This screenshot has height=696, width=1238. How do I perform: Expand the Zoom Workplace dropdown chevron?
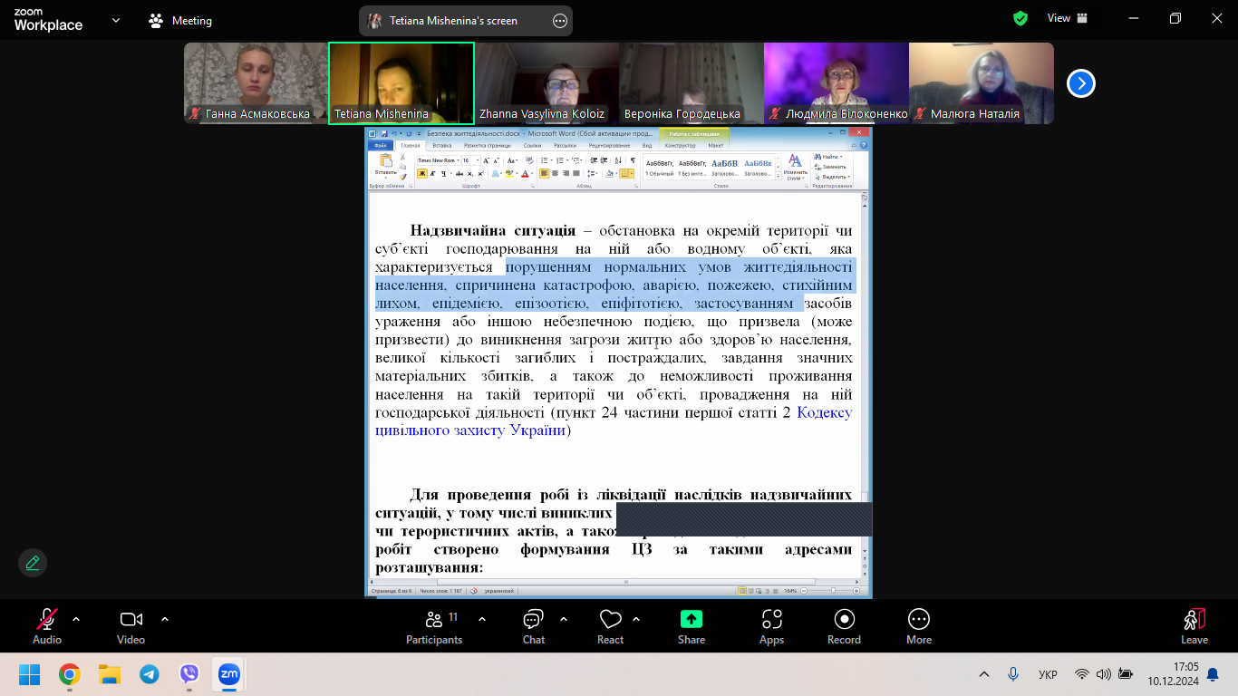tap(116, 20)
